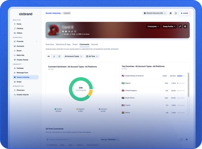Open the All Account Types dropdown
Viewport: 202px width, 149px height.
click(73, 56)
